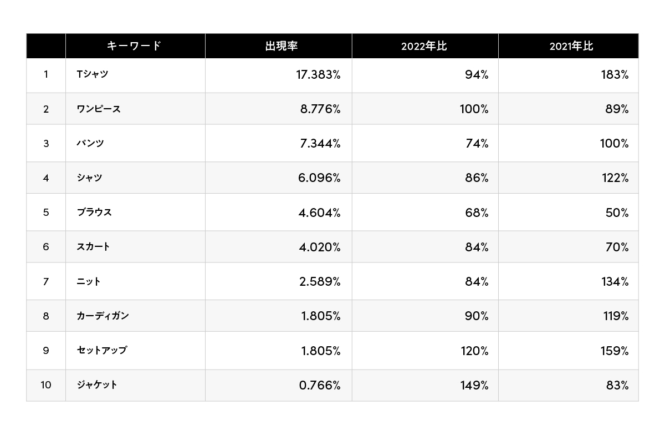The image size is (665, 435).
Task: Select the ブラウス keyword cell
Action: click(x=94, y=212)
